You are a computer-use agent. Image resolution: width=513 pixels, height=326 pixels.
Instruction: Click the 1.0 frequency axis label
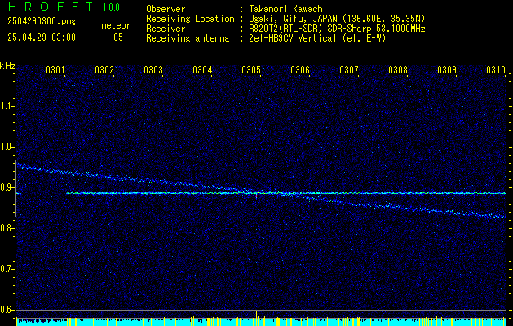tap(6, 148)
